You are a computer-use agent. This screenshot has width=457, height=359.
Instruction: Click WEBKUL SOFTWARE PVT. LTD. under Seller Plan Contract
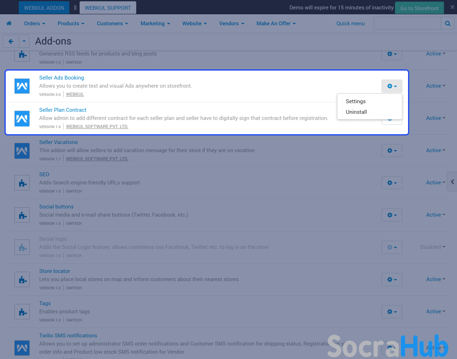click(x=97, y=126)
